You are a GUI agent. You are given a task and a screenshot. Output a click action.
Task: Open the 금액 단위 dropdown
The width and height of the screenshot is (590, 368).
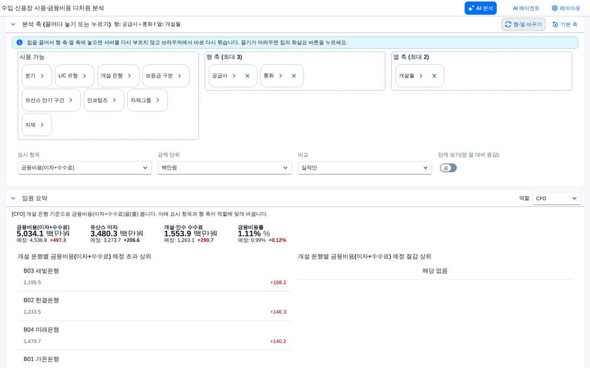[225, 168]
